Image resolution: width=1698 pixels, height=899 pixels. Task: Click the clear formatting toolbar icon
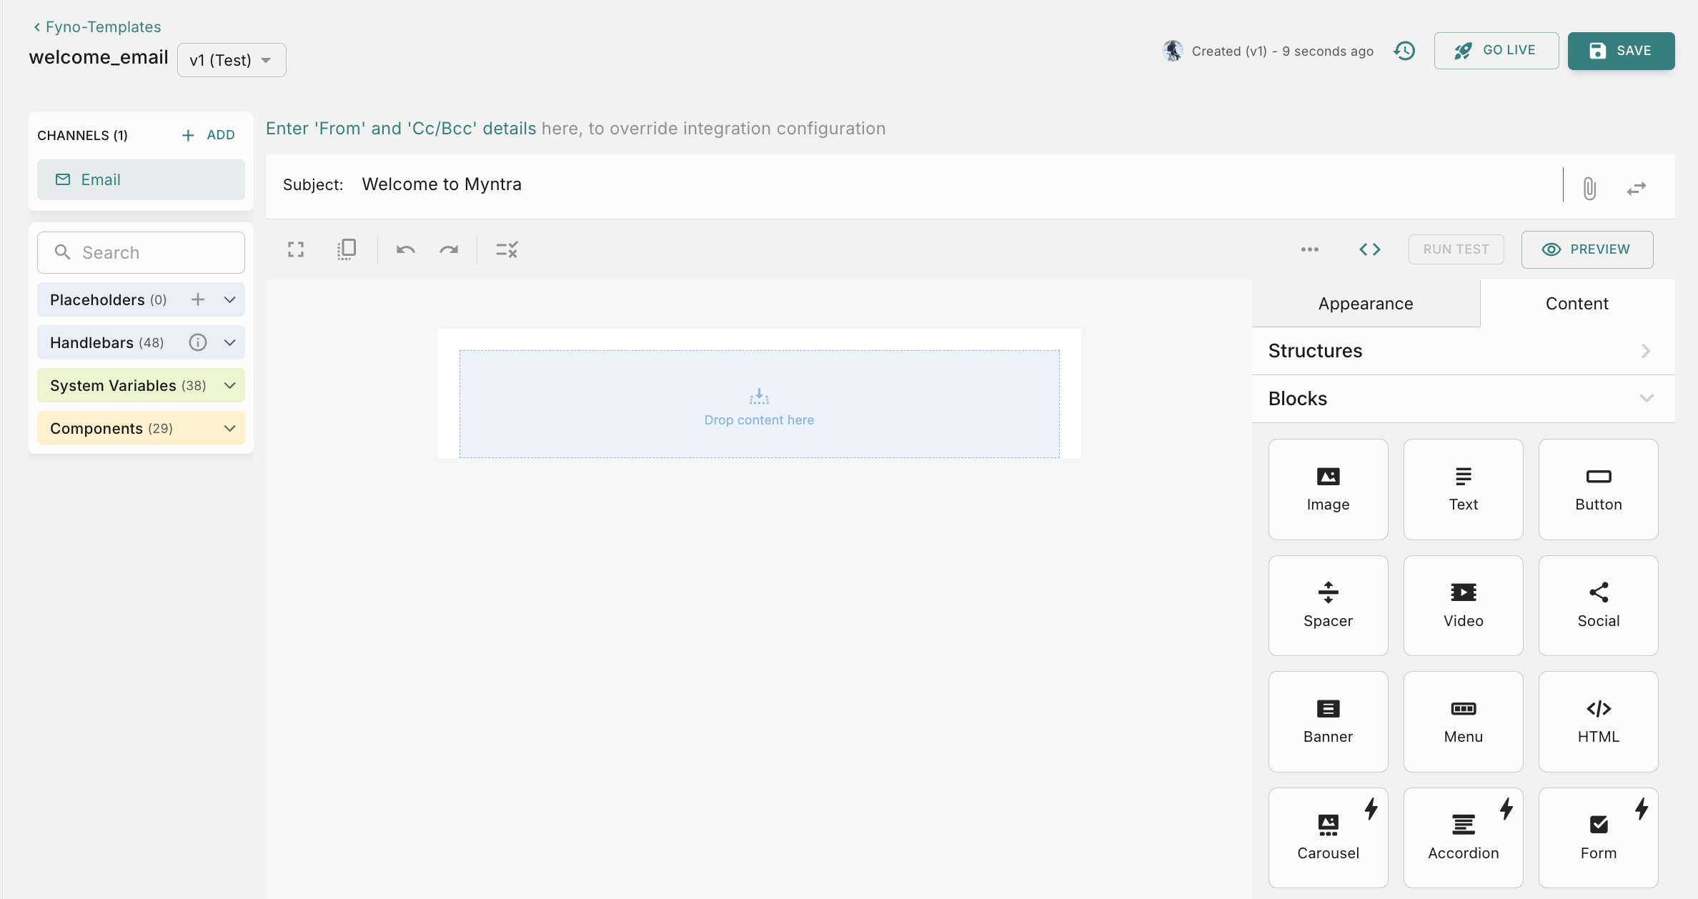tap(507, 249)
